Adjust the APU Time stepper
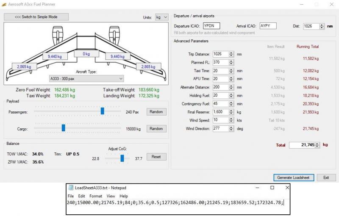Image resolution: width=339 pixels, height=216 pixels. (231, 79)
